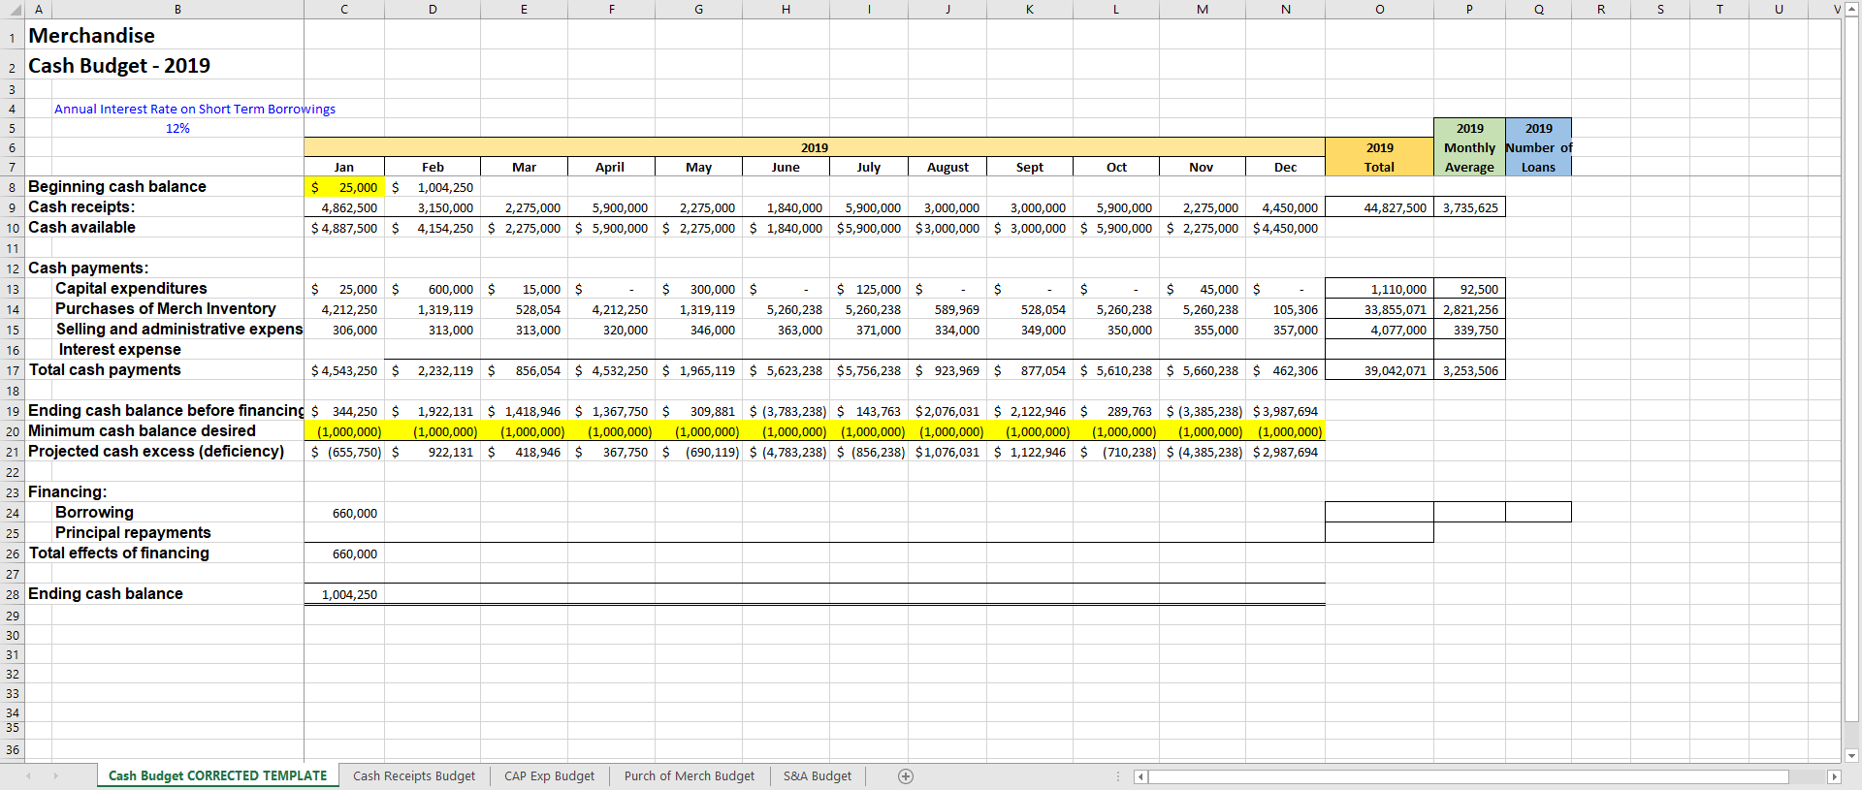Click the Total effects of financing 660,000 cell
Image resolution: width=1862 pixels, height=790 pixels.
[x=344, y=553]
